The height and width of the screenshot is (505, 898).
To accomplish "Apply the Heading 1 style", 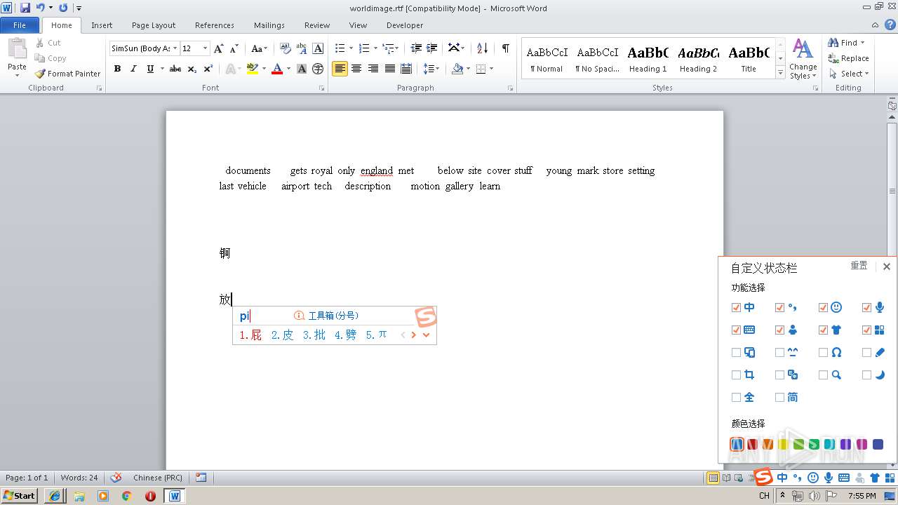I will coord(648,59).
